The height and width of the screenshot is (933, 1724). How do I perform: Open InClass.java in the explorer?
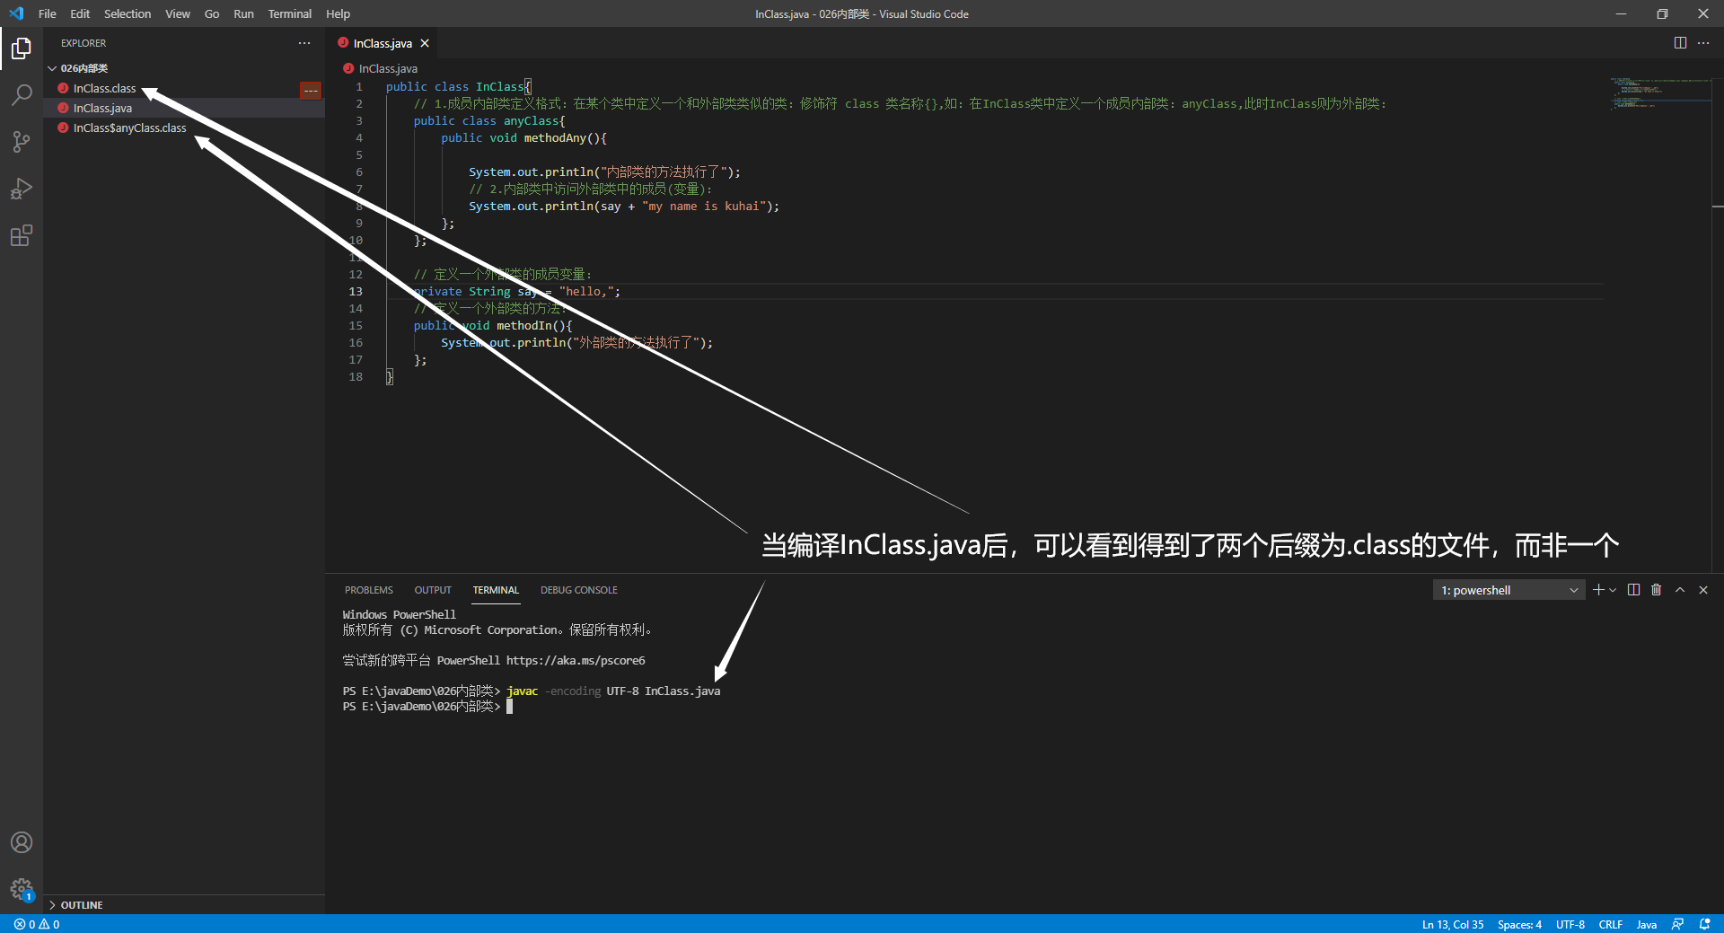pyautogui.click(x=184, y=108)
